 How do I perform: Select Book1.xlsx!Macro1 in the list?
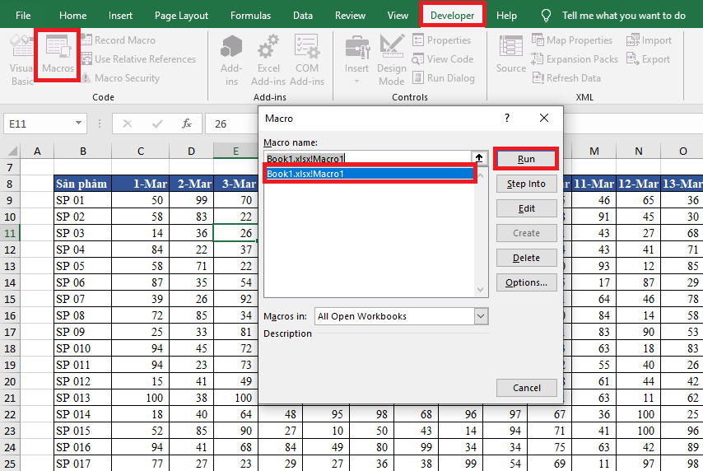pos(370,174)
